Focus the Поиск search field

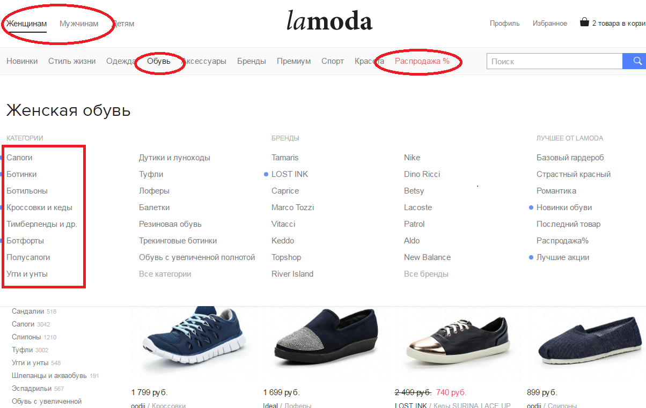coord(554,61)
